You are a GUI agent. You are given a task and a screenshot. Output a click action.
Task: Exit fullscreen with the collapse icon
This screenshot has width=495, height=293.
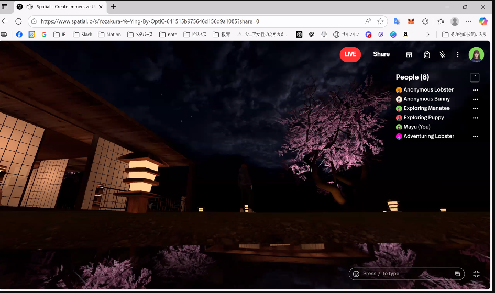pyautogui.click(x=476, y=274)
